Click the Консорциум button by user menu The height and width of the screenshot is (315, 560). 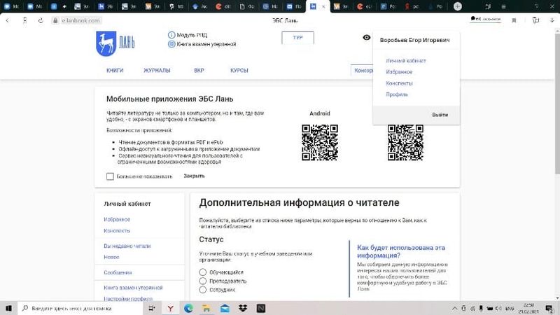362,71
